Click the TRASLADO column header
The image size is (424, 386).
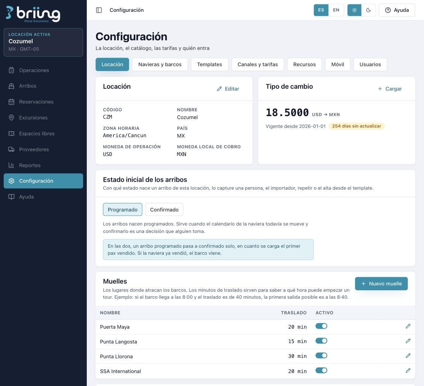(294, 313)
